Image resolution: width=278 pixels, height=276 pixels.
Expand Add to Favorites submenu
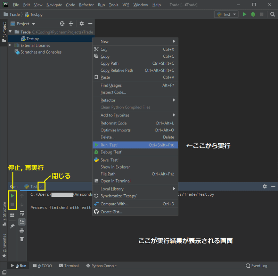135,115
